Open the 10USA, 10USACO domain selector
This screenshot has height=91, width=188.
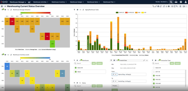[162, 2]
